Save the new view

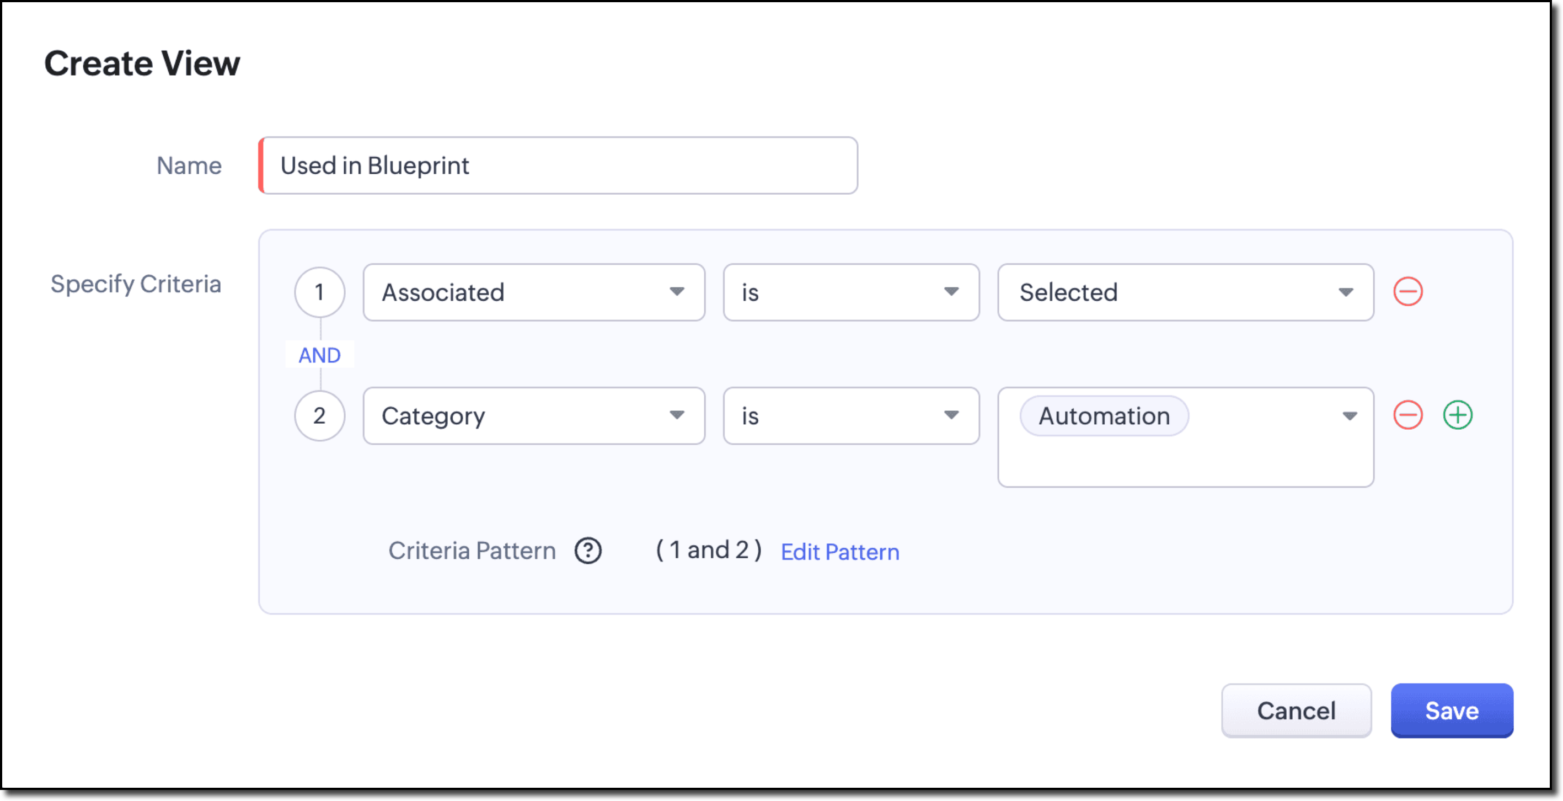1452,711
